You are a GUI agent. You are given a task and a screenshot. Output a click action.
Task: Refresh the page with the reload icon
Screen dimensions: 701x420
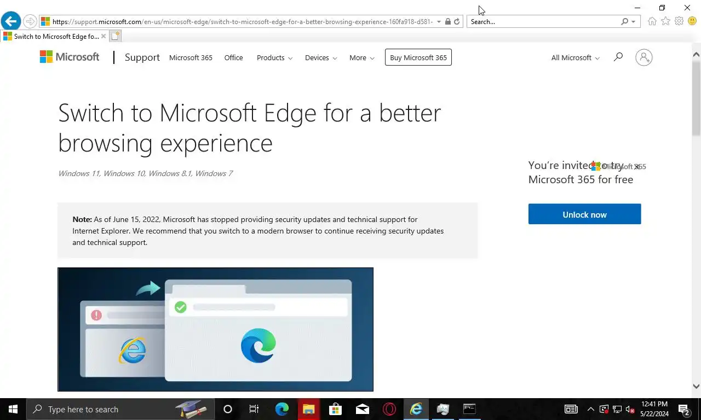tap(457, 22)
